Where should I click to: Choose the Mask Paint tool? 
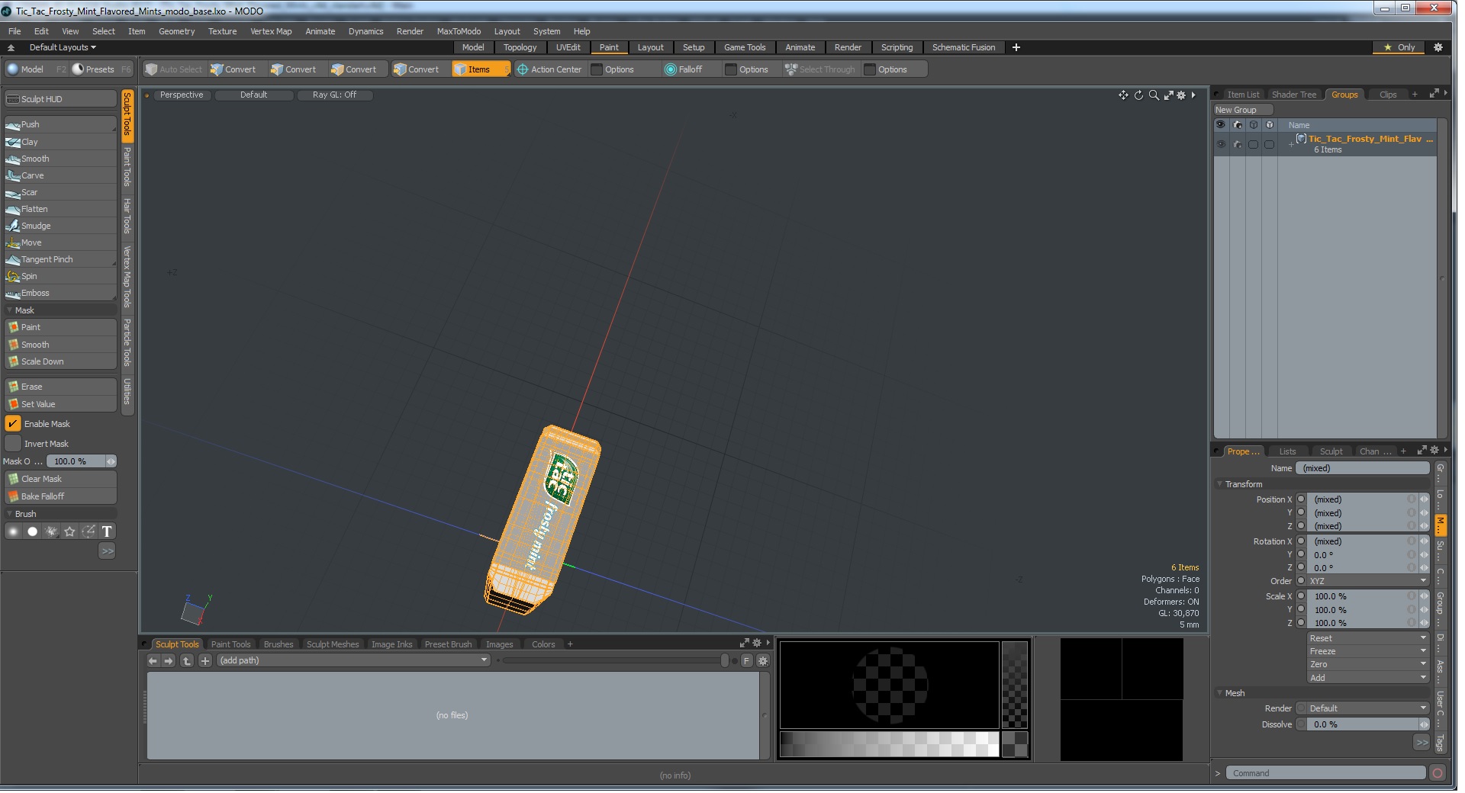click(60, 327)
